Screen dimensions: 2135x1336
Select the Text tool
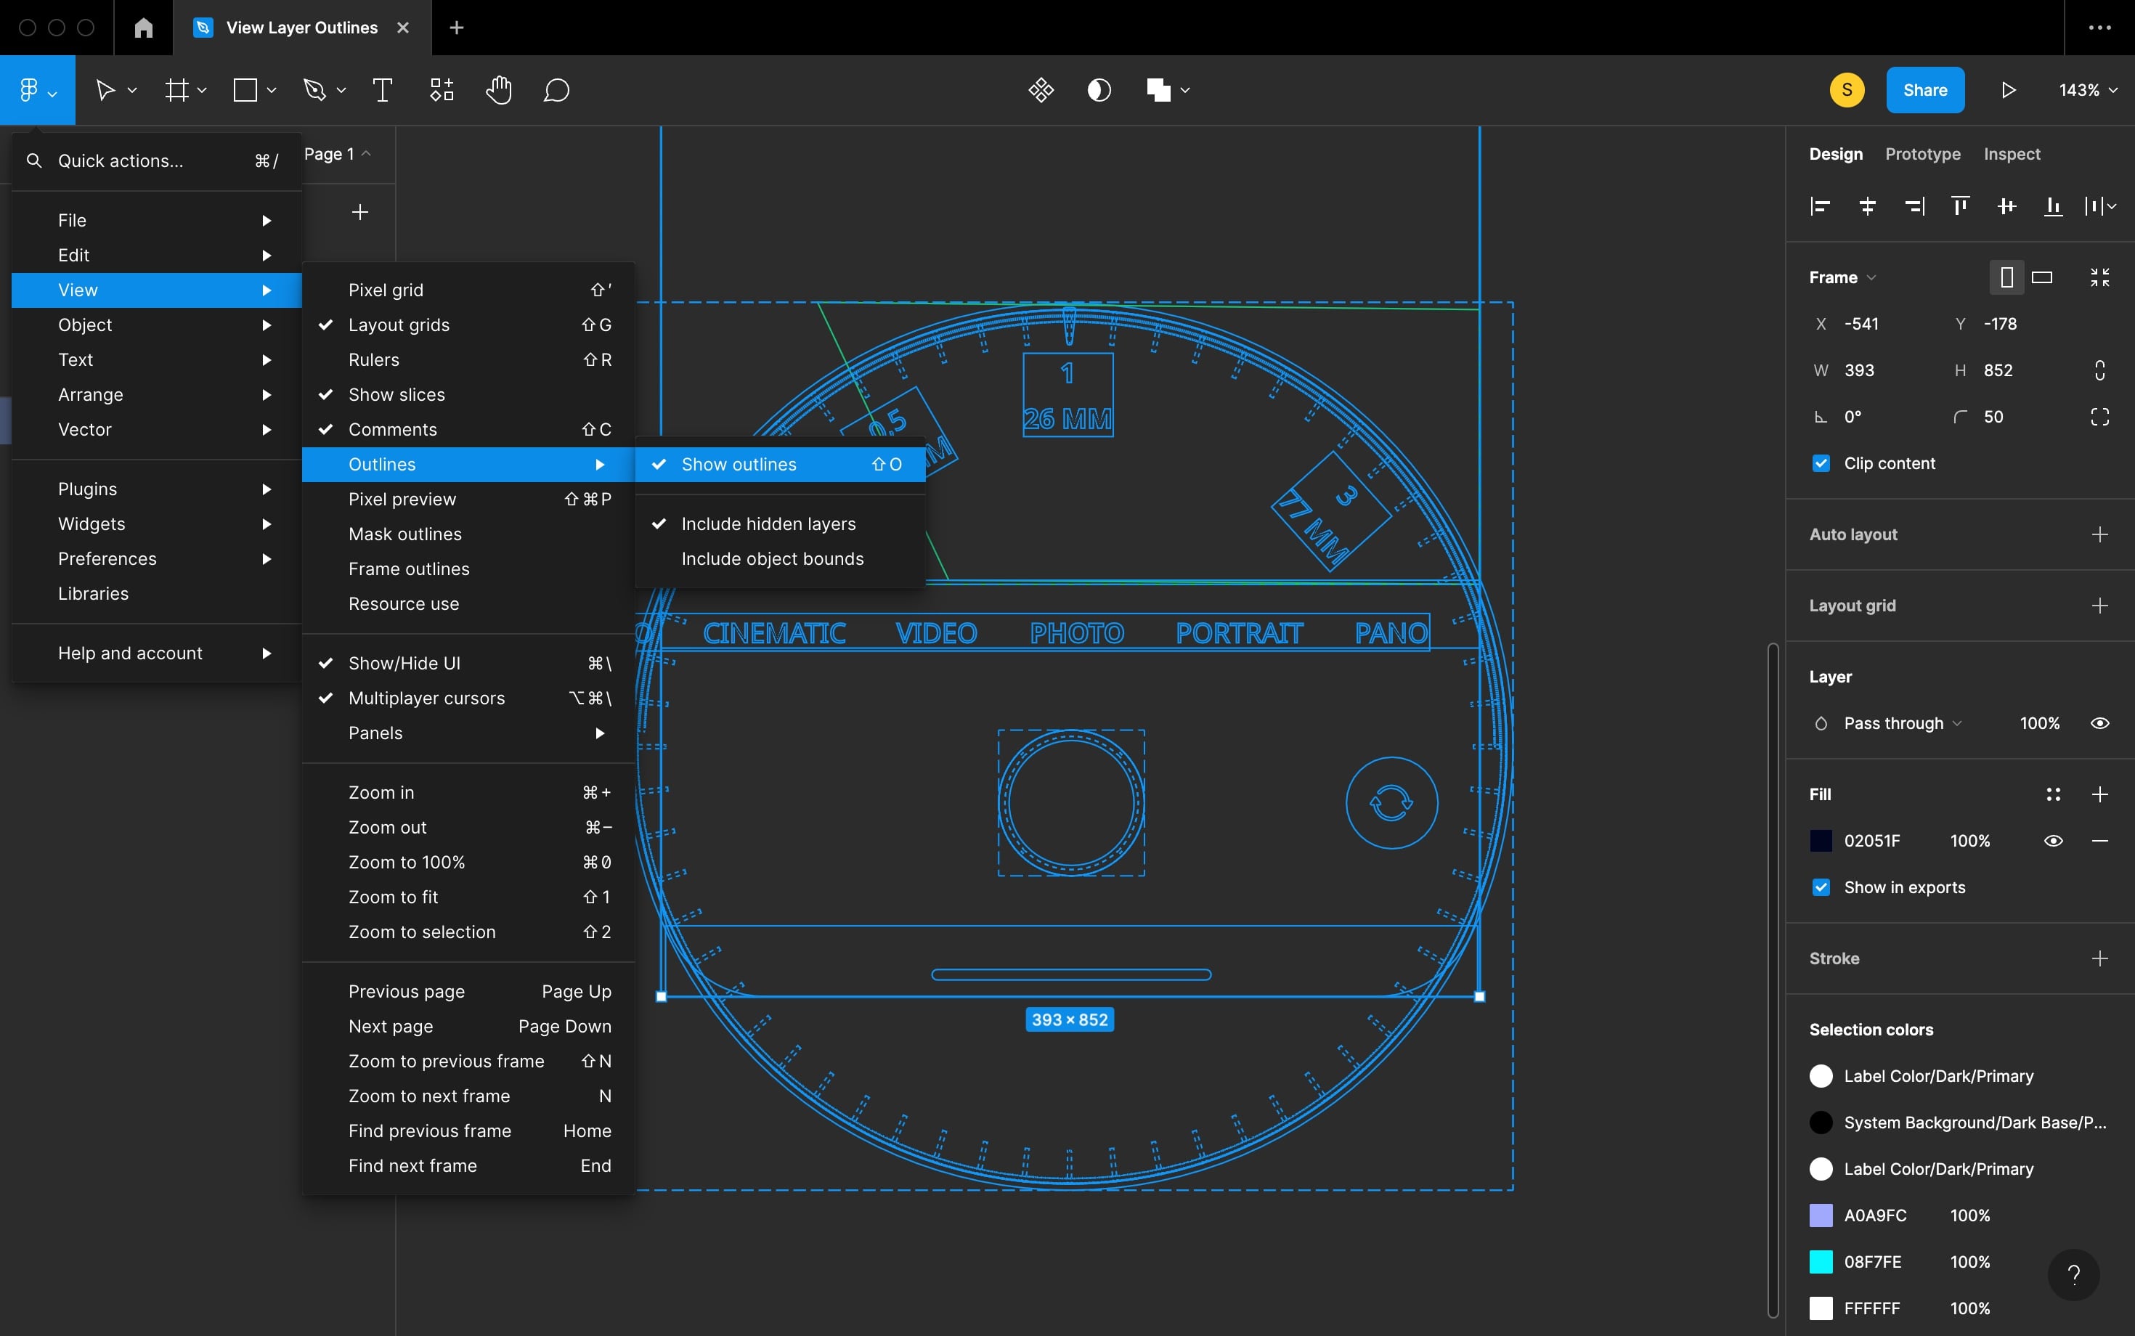(382, 89)
